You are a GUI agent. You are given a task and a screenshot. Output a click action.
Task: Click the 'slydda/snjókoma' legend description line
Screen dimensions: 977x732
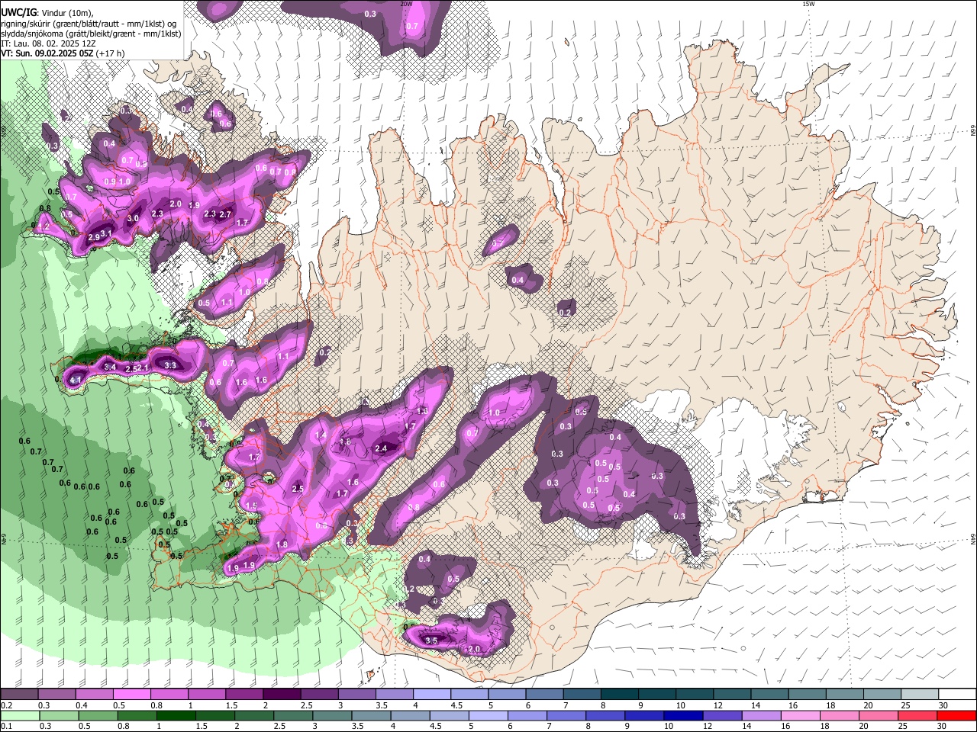[x=91, y=34]
